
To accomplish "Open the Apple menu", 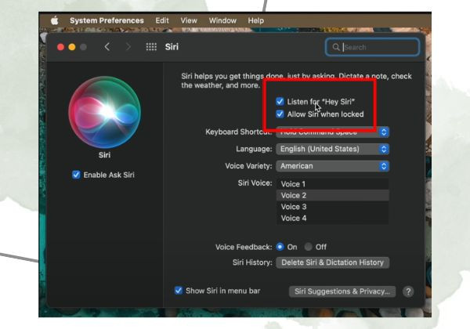I will [x=55, y=20].
